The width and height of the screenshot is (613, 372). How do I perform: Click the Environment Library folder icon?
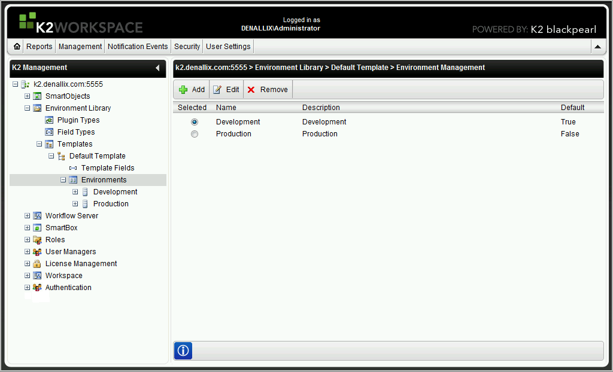tap(37, 108)
